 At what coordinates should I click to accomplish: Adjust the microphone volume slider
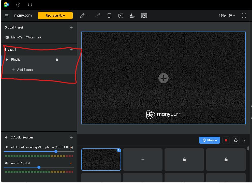click(x=56, y=151)
